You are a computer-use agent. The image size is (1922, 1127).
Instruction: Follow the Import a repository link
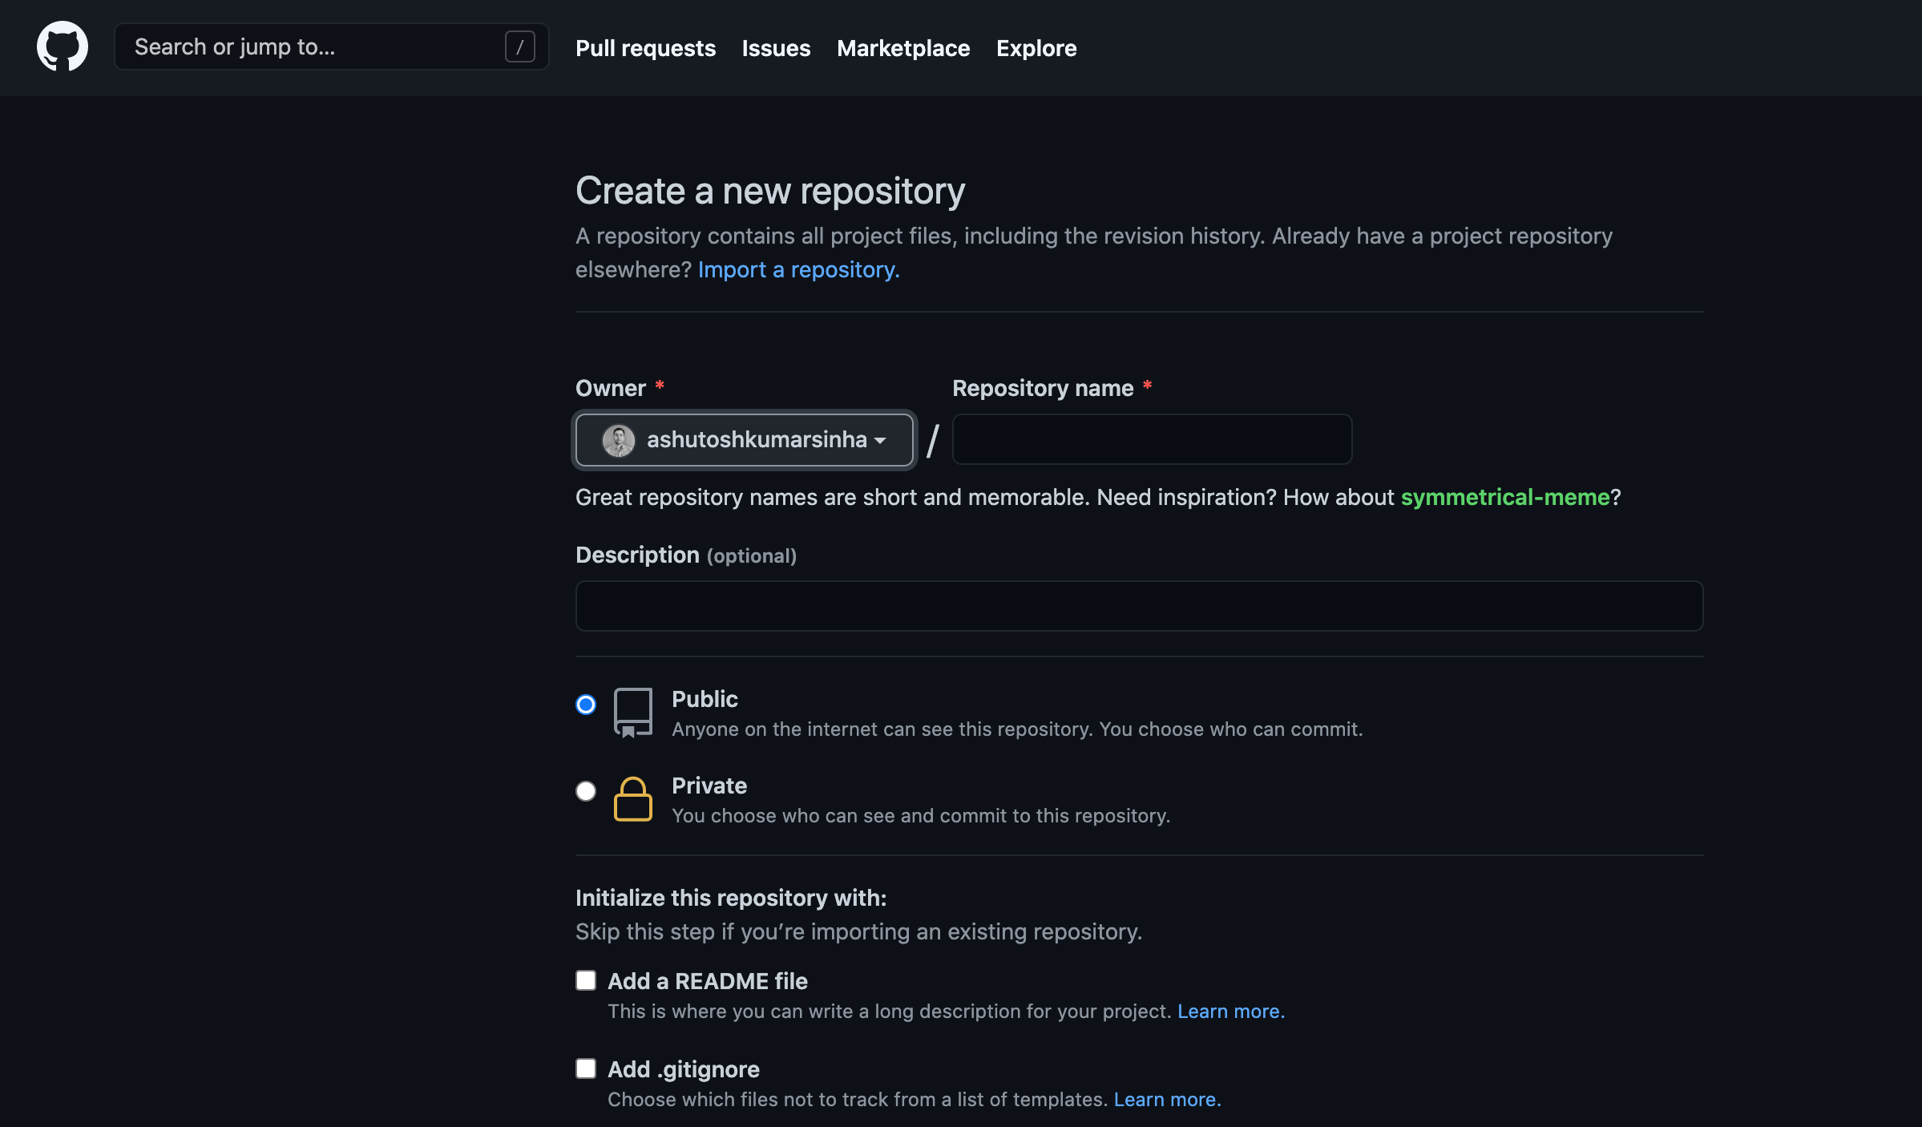pos(798,269)
